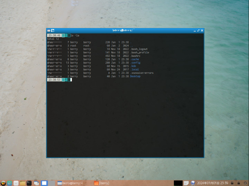Click the drwx------ permissions text
This screenshot has height=186, width=249.
tap(55, 42)
